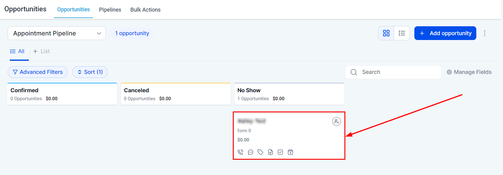The width and height of the screenshot is (503, 175).
Task: Click the unassigned user icon on card
Action: 336,122
